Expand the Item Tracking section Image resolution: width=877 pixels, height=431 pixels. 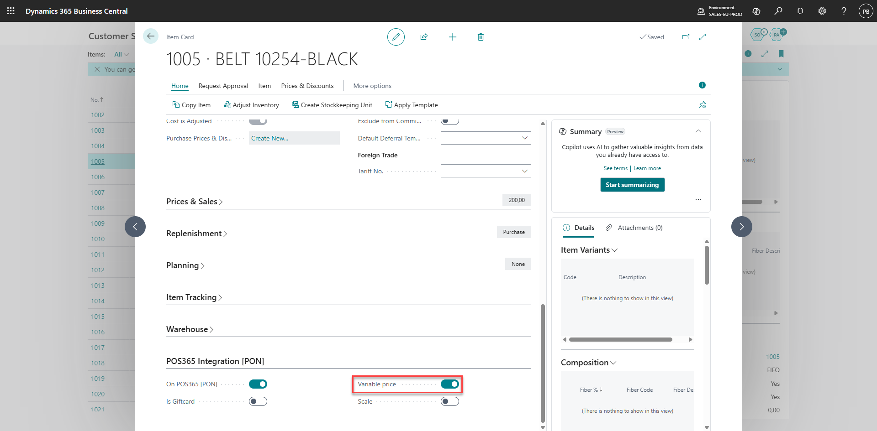coord(194,297)
